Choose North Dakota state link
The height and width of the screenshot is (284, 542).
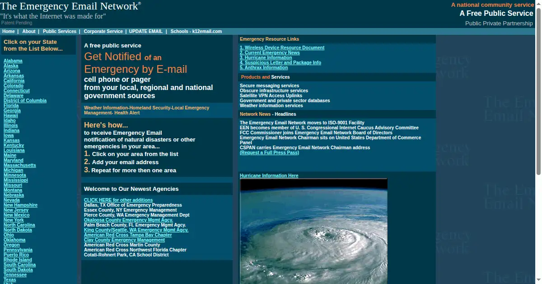click(x=18, y=230)
